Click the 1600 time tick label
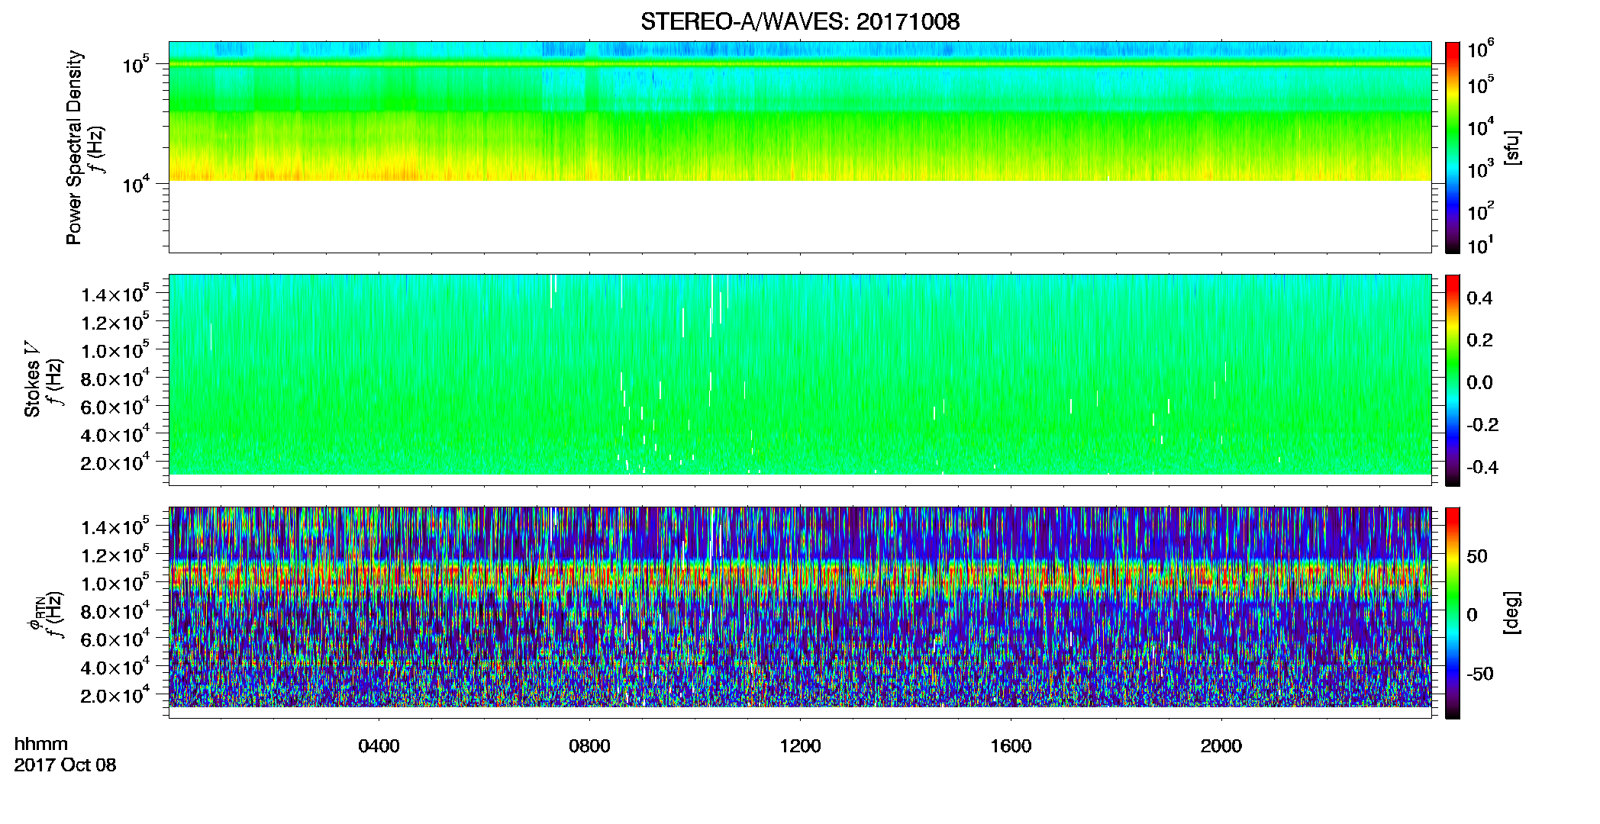 pos(1011,746)
